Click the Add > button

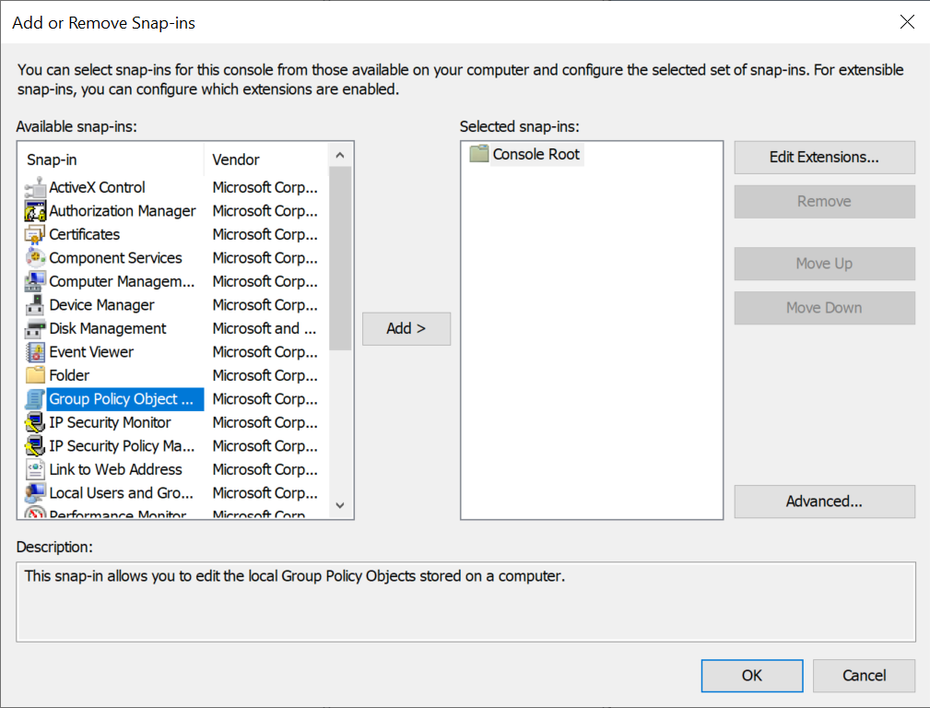click(x=406, y=329)
